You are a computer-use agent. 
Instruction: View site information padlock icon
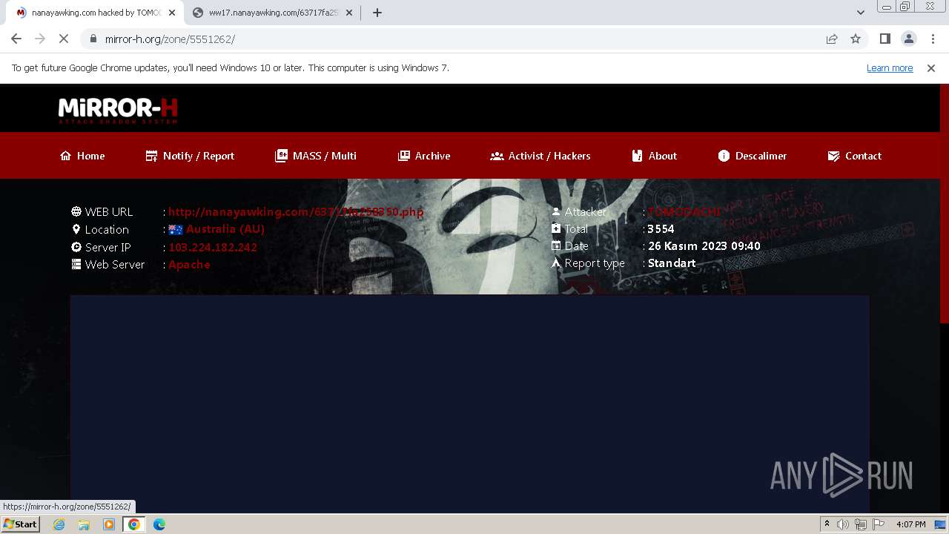(93, 39)
